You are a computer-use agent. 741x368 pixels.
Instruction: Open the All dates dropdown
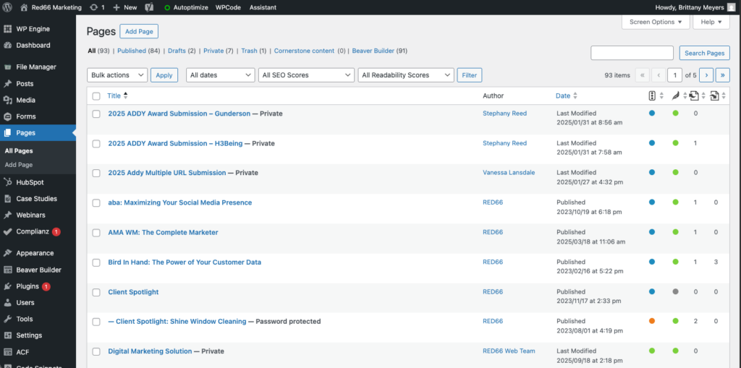[220, 75]
